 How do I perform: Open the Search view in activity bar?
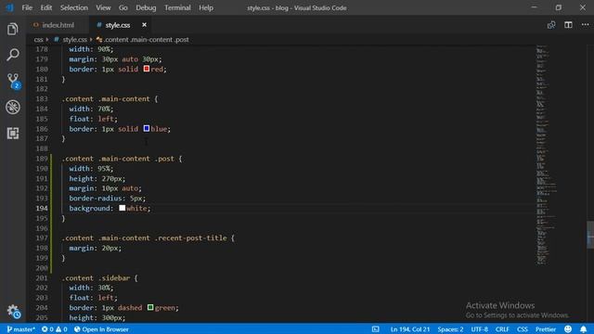point(12,55)
